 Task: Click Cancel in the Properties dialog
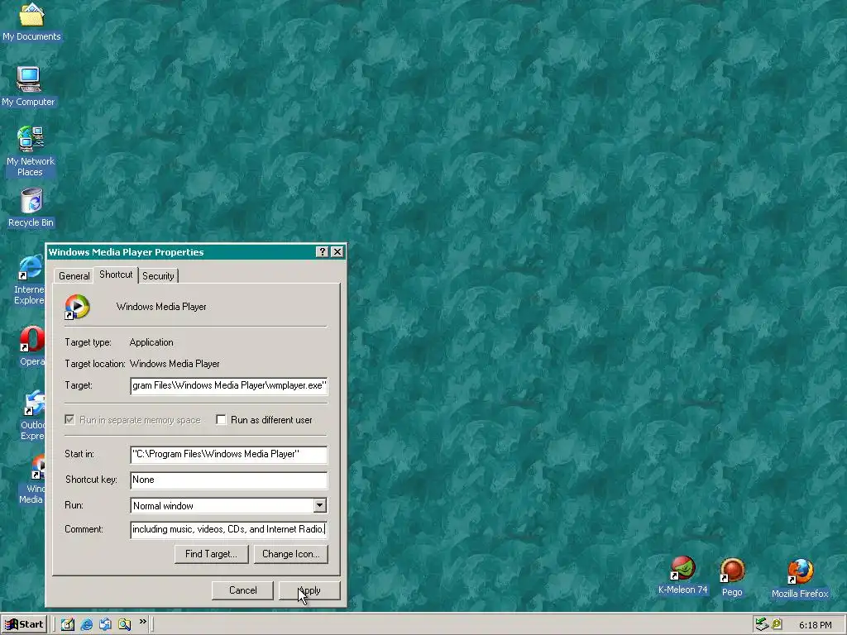point(242,590)
